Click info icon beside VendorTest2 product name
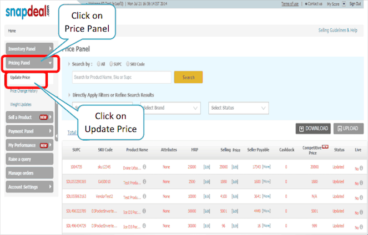Screen dimensions: 368x235 tap(144, 197)
